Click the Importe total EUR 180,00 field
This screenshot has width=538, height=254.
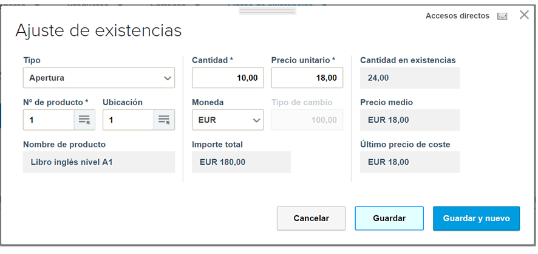coord(241,162)
